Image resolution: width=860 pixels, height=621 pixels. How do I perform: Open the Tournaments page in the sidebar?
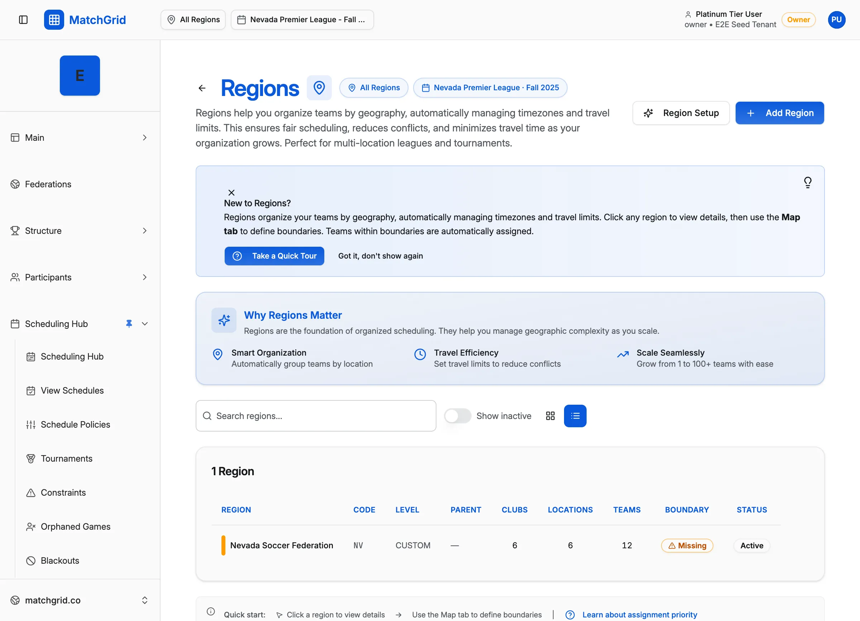coord(66,458)
